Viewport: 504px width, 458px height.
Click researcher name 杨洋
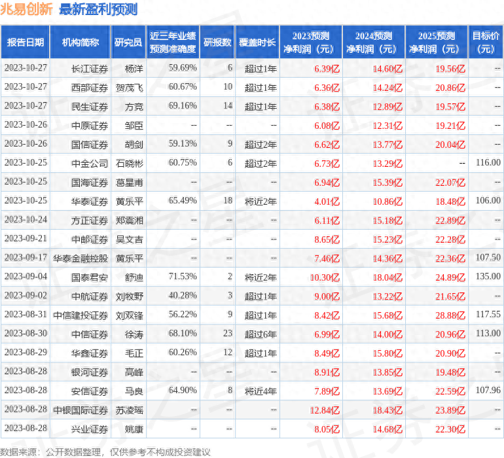134,69
